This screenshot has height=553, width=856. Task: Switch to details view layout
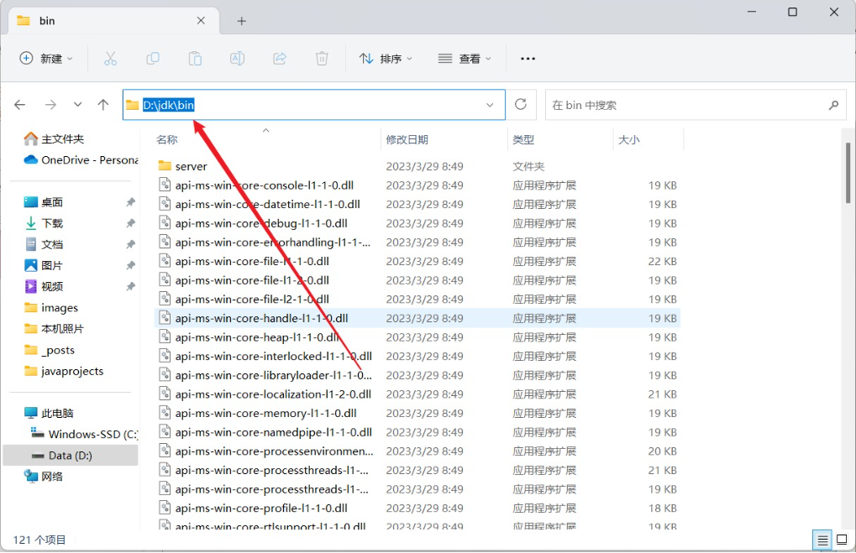click(x=822, y=540)
